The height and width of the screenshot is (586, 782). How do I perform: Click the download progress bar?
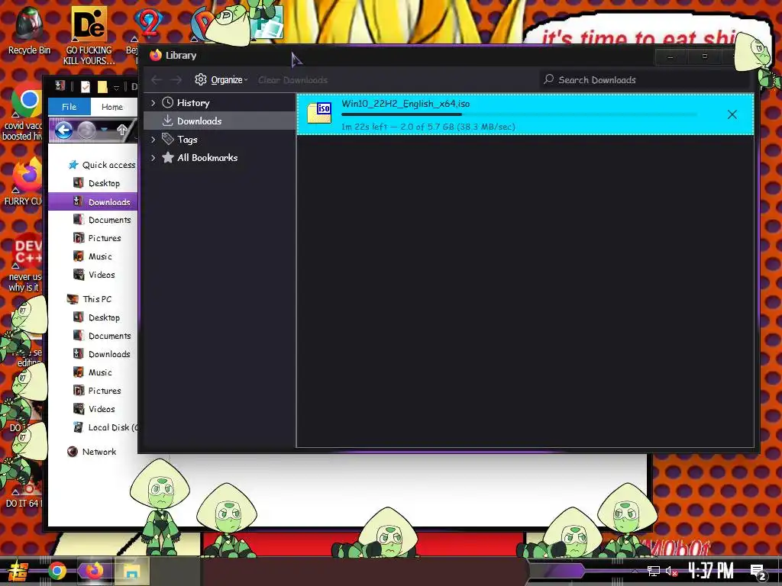pyautogui.click(x=519, y=115)
